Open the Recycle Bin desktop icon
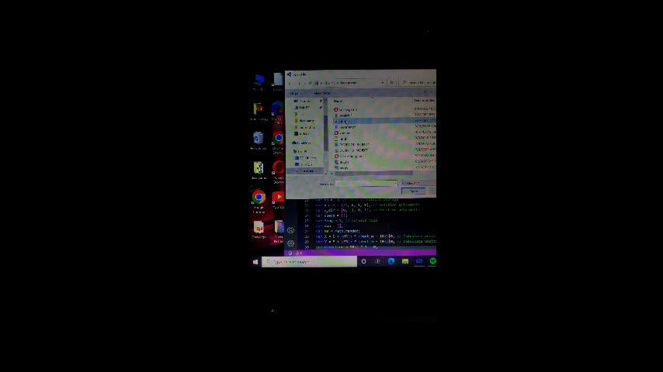This screenshot has width=663, height=372. coord(259,141)
